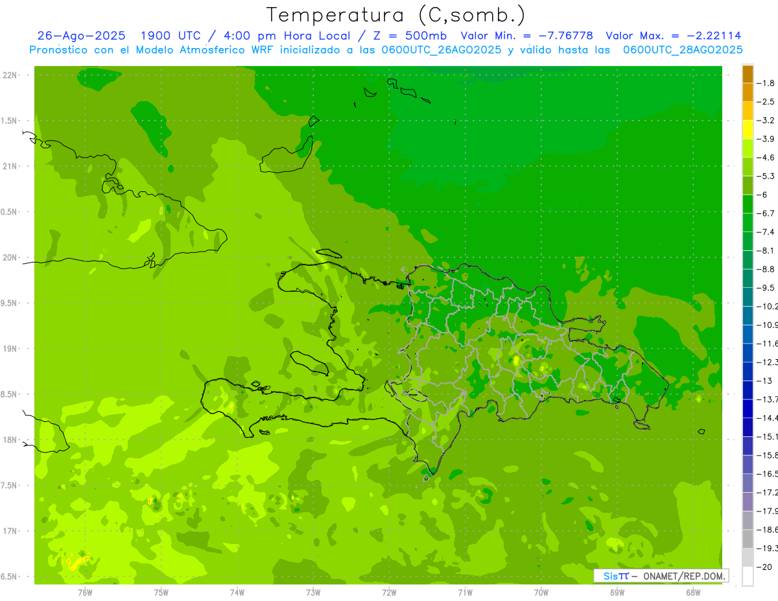This screenshot has width=778, height=601.
Task: Click the '20N' latitude label
Action: click(x=9, y=257)
